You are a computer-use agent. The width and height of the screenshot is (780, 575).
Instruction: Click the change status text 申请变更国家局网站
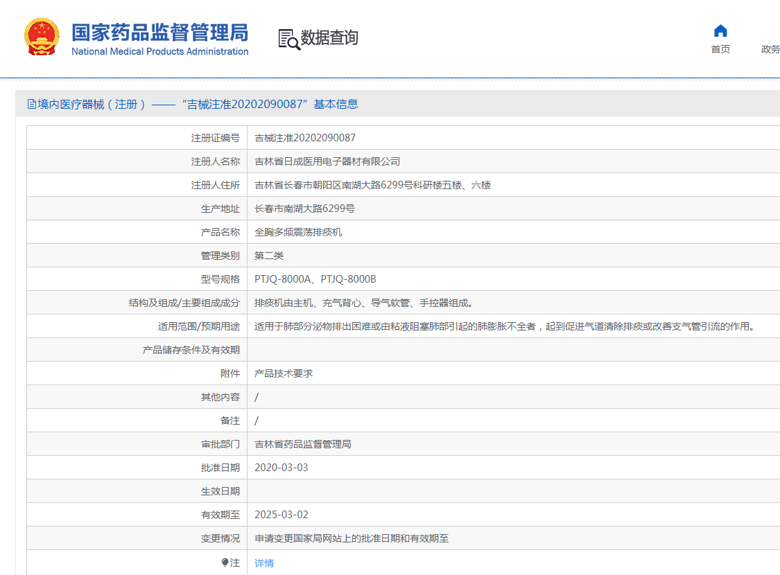click(x=352, y=538)
